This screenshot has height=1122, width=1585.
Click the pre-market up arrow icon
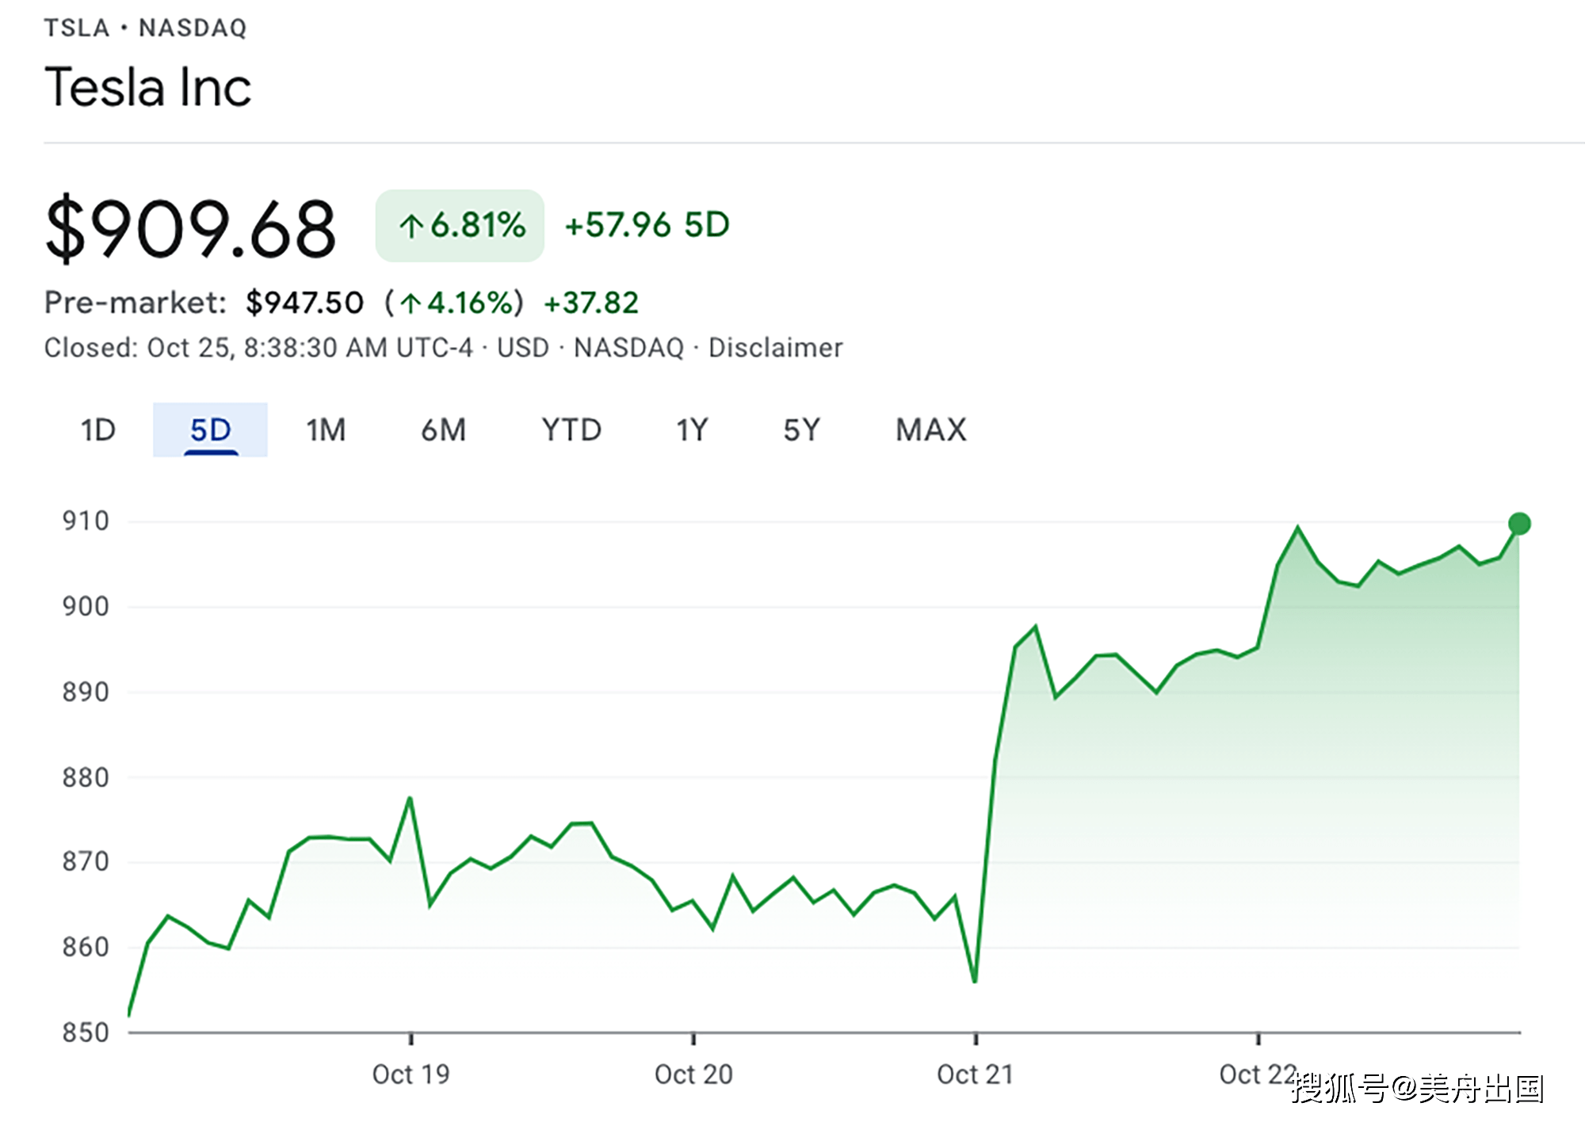pyautogui.click(x=411, y=303)
